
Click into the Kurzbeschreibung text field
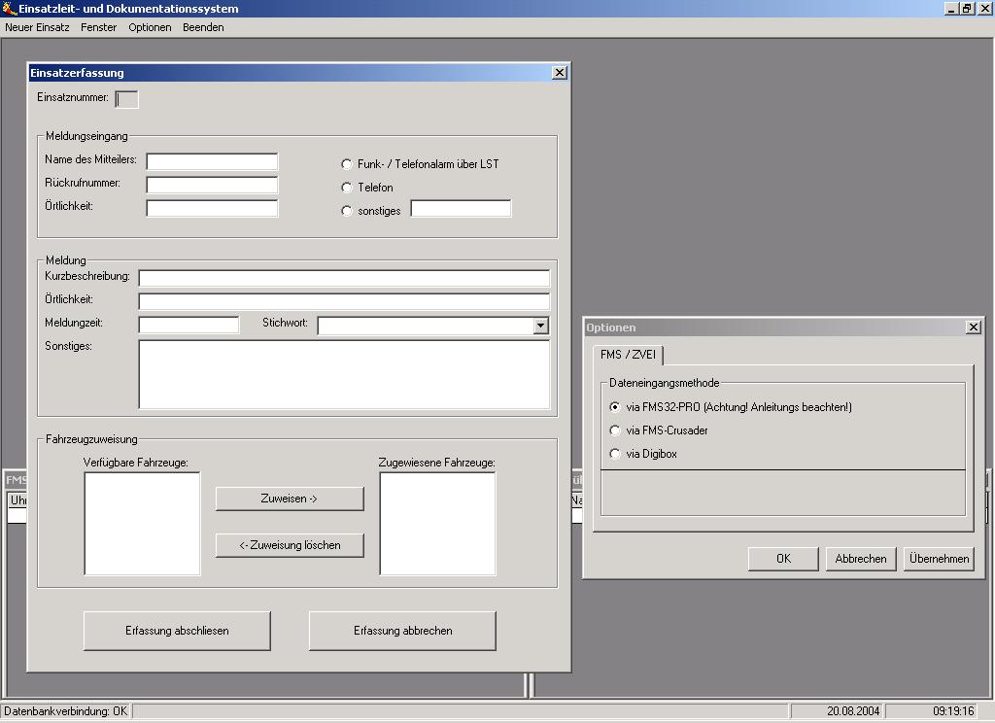pos(344,279)
